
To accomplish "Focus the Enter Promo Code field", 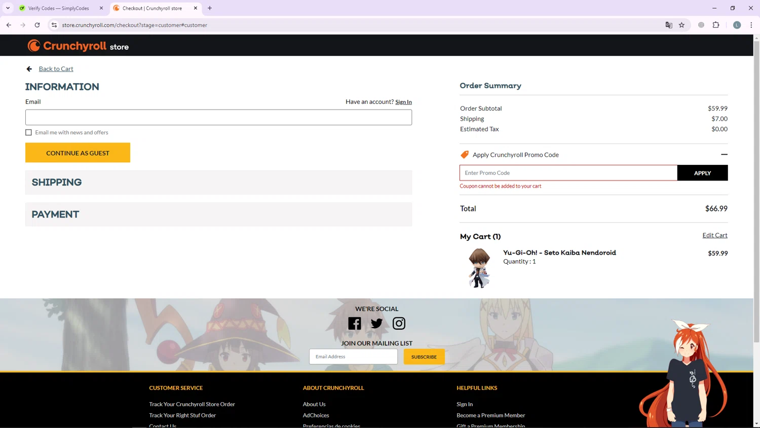I will (x=568, y=173).
